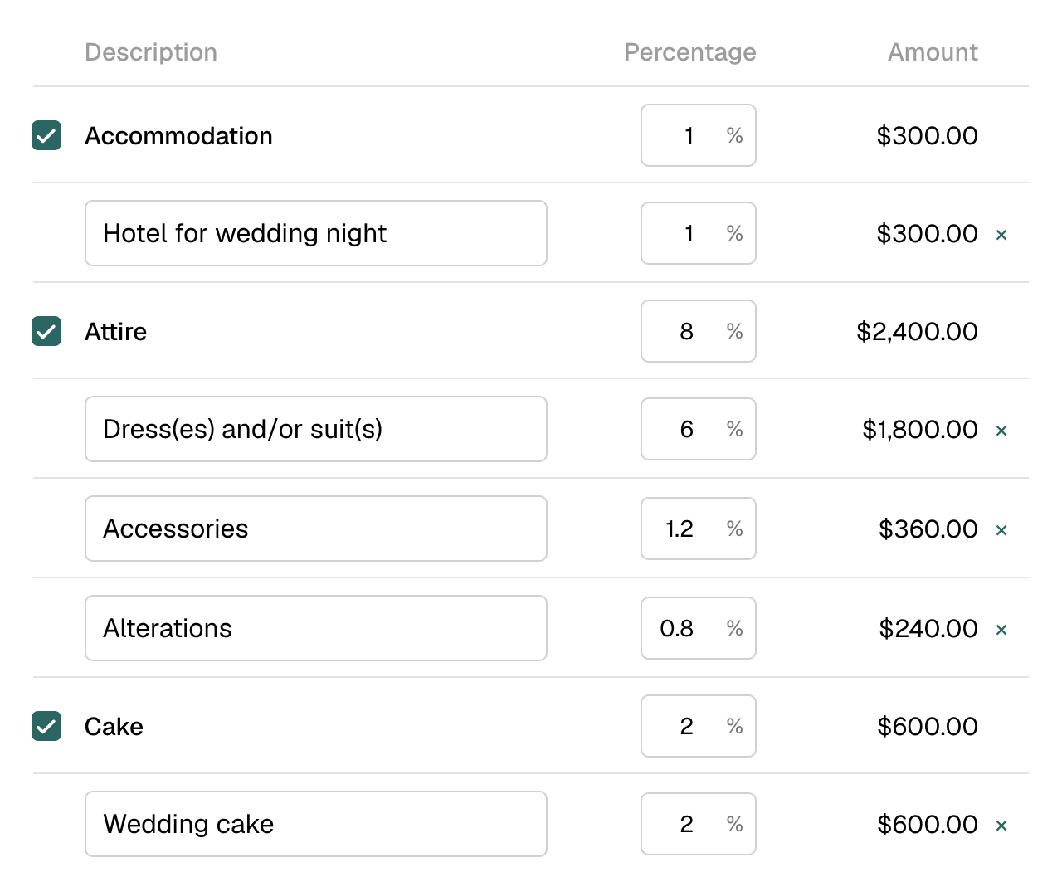Change the Cake category percentage

click(698, 726)
